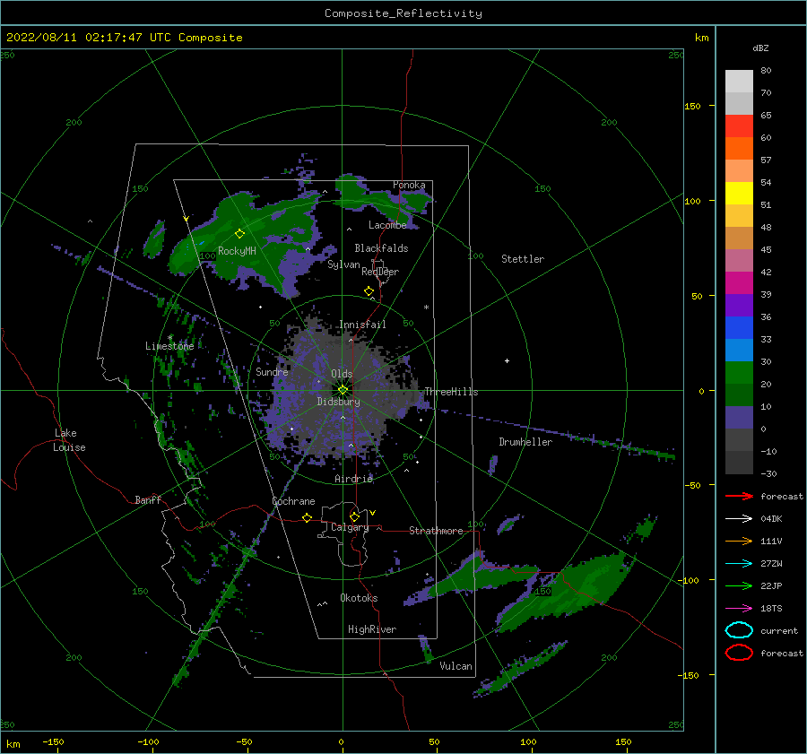807x754 pixels.
Task: Click the bright green 20-30 dBZ swatch
Action: pyautogui.click(x=739, y=373)
